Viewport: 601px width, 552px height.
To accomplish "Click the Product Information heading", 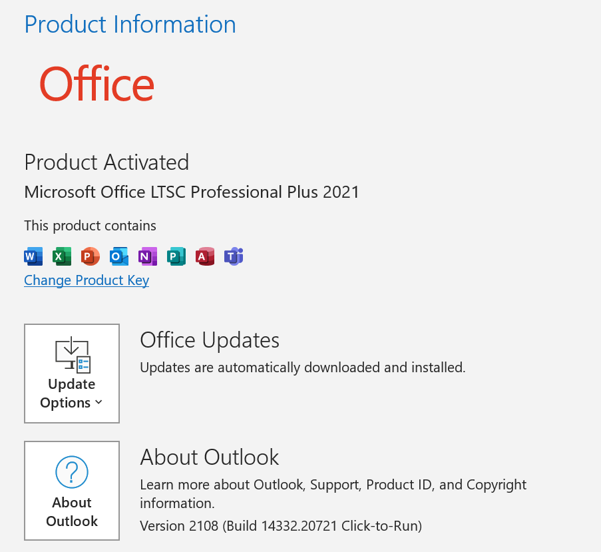I will click(130, 24).
